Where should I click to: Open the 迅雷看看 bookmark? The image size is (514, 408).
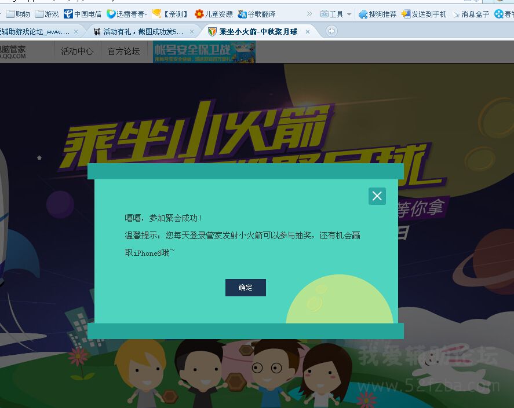click(127, 14)
